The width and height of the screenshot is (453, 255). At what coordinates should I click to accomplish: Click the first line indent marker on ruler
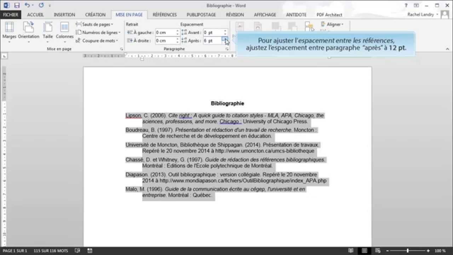click(x=126, y=54)
